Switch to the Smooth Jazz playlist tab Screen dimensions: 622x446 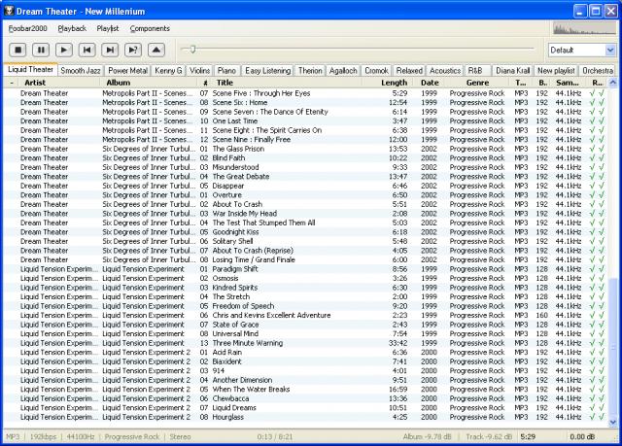pos(80,71)
